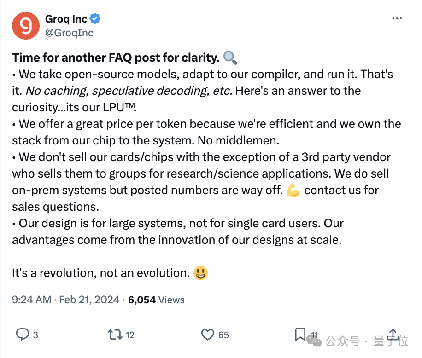422x358 pixels.
Task: Click the share upload arrow icon
Action: pos(393,335)
